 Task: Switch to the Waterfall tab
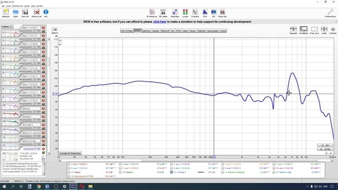(x=201, y=31)
